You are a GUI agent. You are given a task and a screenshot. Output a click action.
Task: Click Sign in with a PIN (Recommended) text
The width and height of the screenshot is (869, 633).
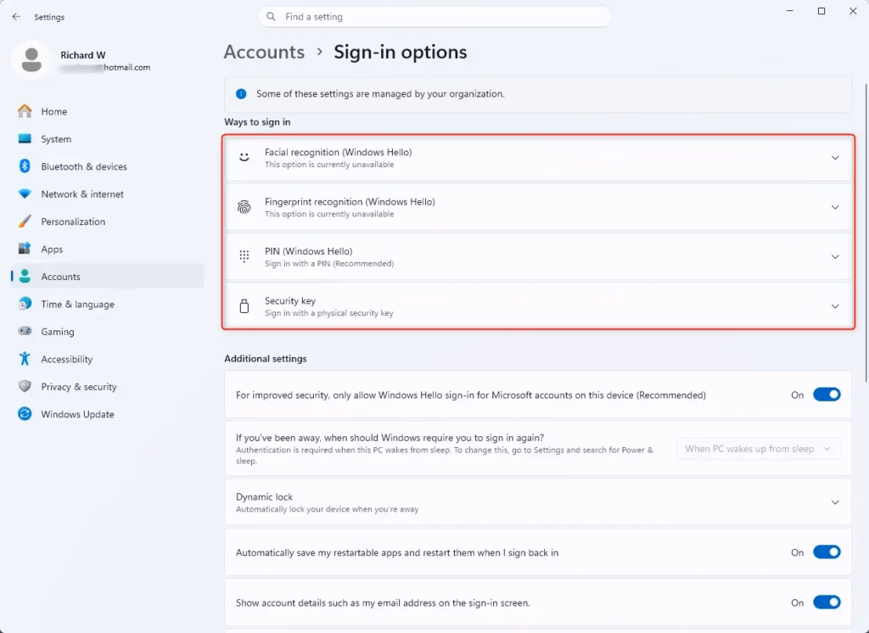point(329,264)
